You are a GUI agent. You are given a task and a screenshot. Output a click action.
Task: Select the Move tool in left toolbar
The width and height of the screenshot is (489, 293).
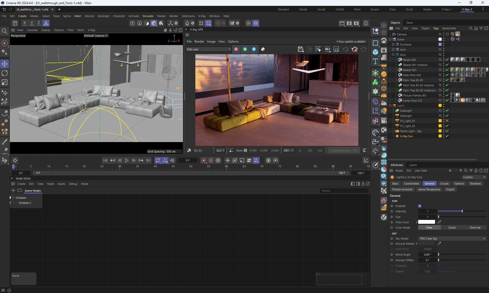click(5, 64)
